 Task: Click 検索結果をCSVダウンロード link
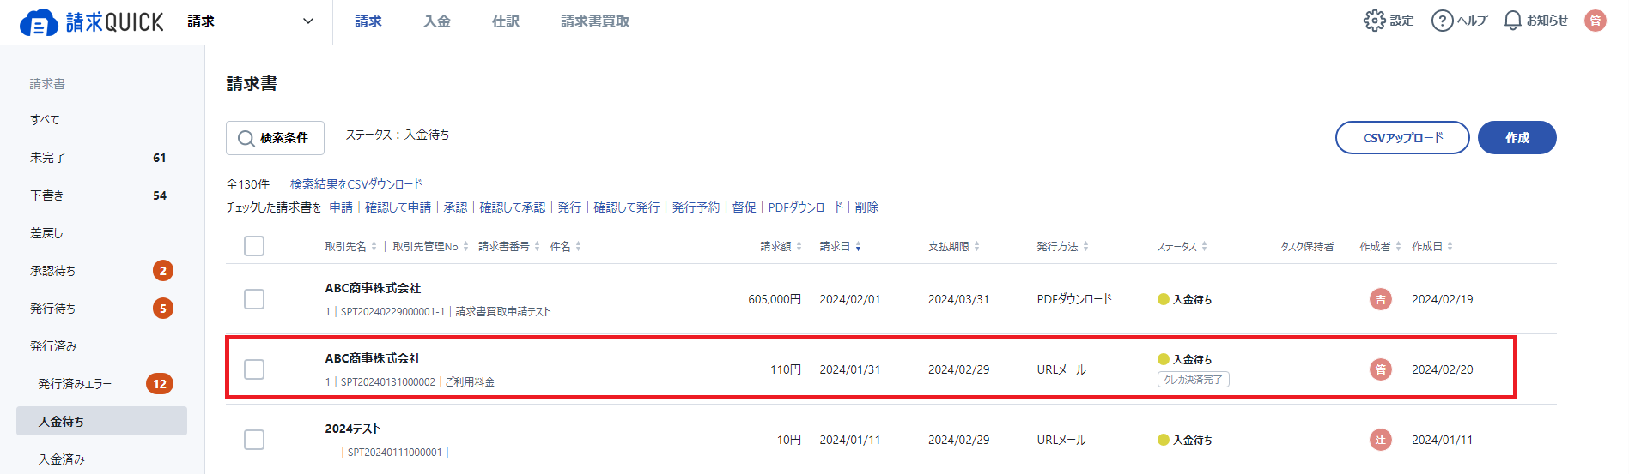point(356,184)
